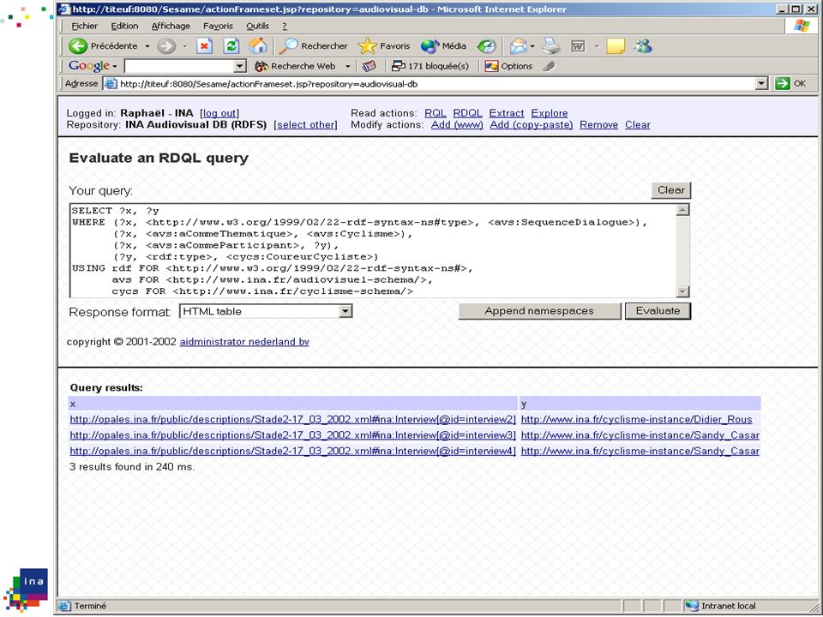823x617 pixels.
Task: Click the Append namespaces button
Action: tap(539, 310)
